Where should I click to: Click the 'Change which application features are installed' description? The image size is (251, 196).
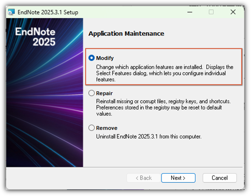coord(165,73)
